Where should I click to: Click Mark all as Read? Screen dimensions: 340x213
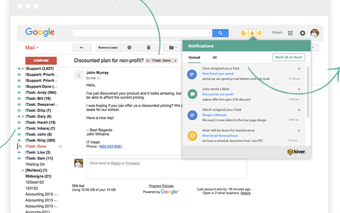[x=289, y=57]
